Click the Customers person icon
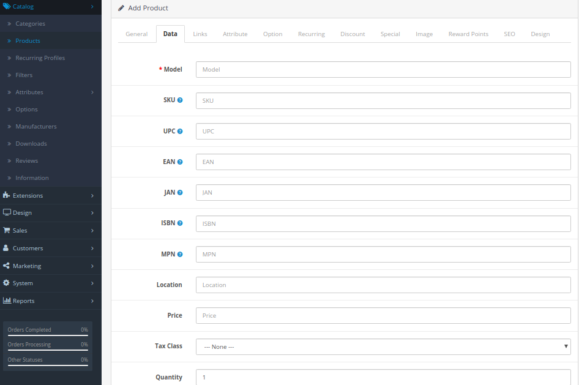This screenshot has width=579, height=385. click(x=7, y=248)
